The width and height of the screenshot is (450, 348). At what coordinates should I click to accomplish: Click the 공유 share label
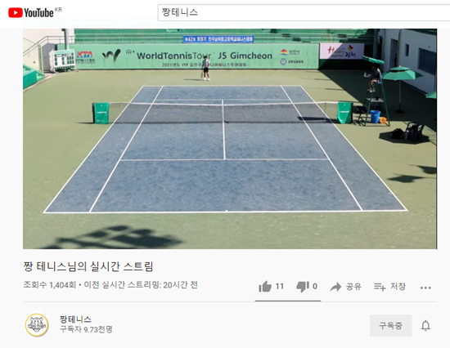tap(353, 287)
